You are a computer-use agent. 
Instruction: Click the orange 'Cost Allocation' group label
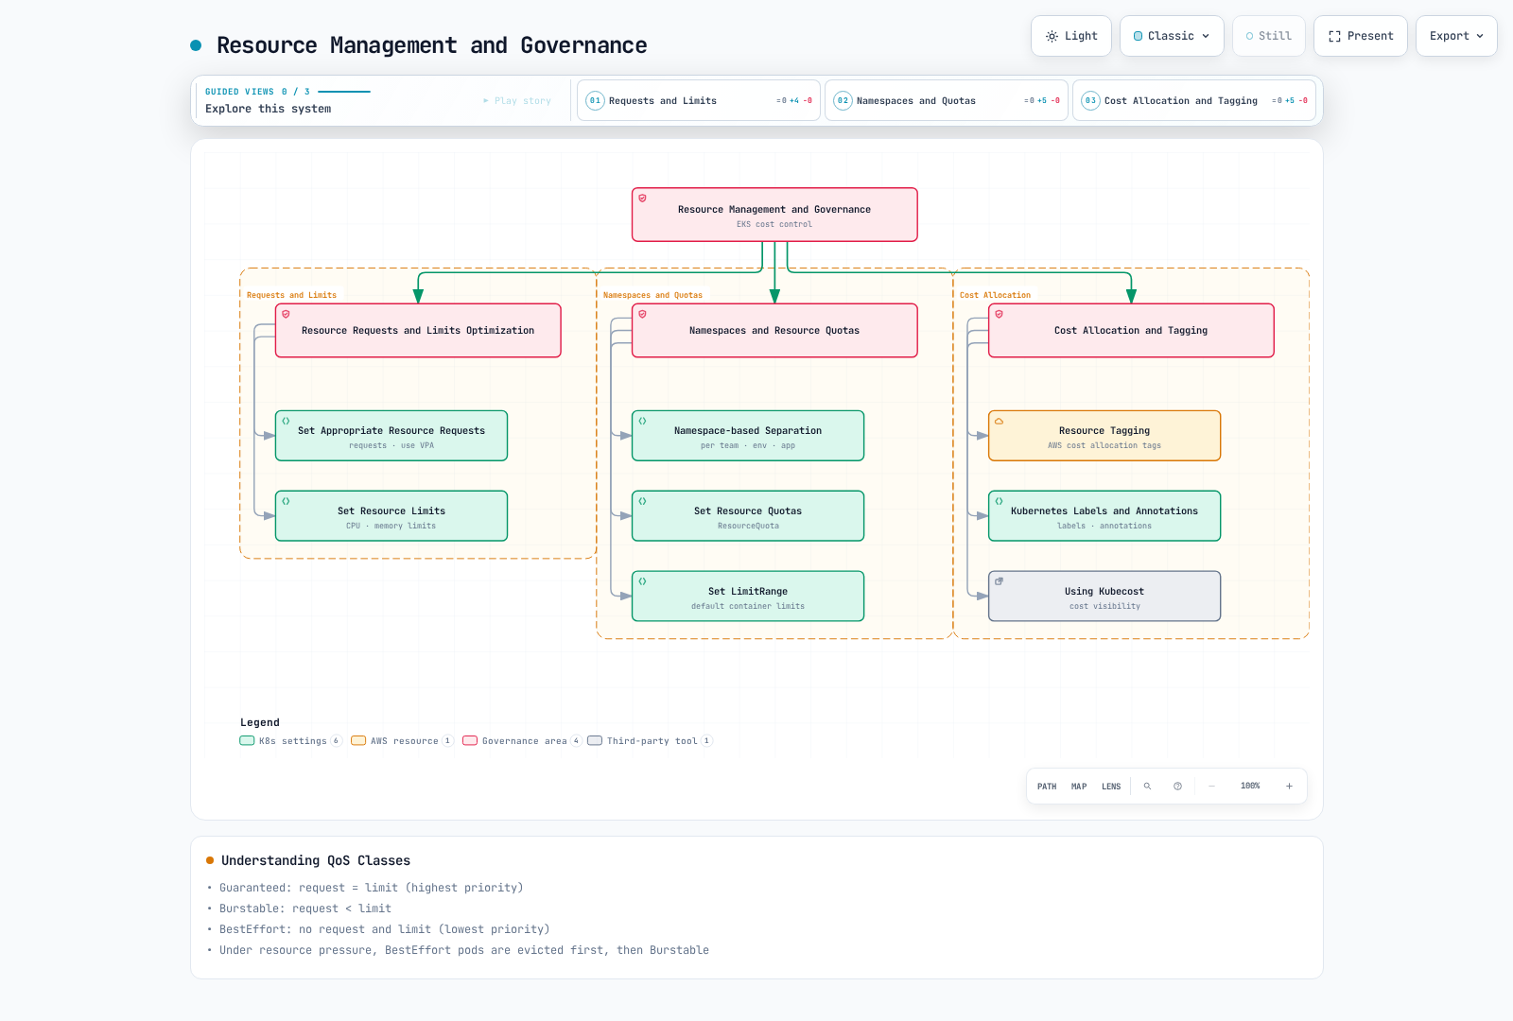(x=995, y=295)
